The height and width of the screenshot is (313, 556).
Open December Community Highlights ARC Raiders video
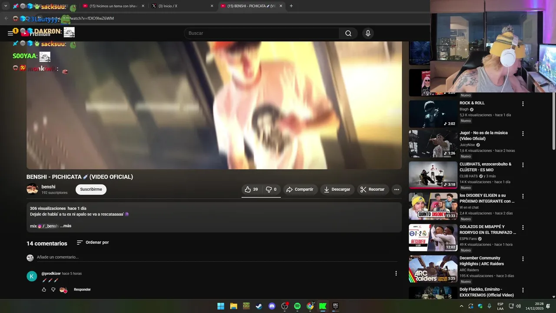[433, 269]
